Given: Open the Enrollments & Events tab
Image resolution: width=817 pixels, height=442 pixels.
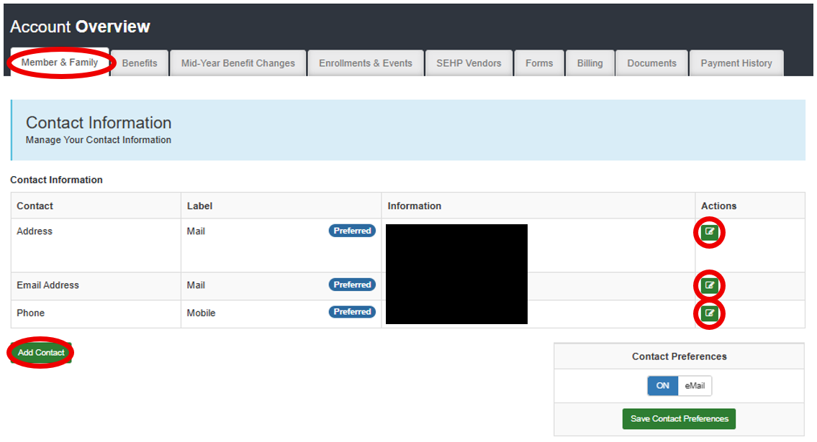Looking at the screenshot, I should click(366, 63).
